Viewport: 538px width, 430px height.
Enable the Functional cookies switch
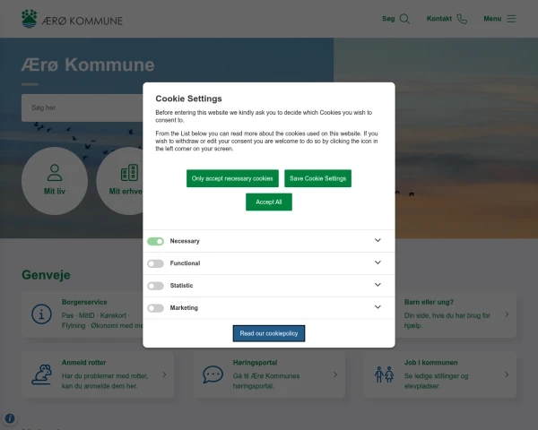click(x=155, y=263)
